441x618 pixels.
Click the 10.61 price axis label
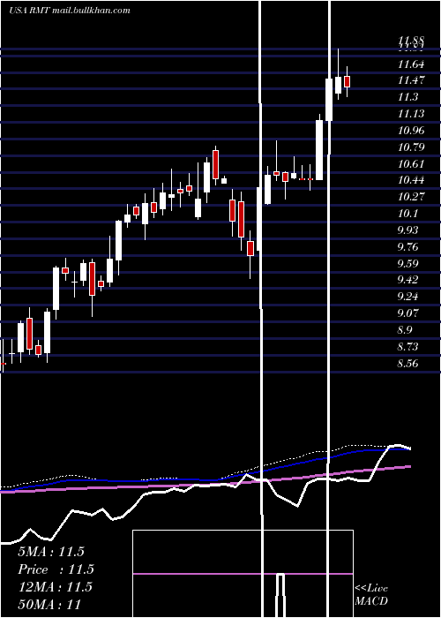click(411, 164)
